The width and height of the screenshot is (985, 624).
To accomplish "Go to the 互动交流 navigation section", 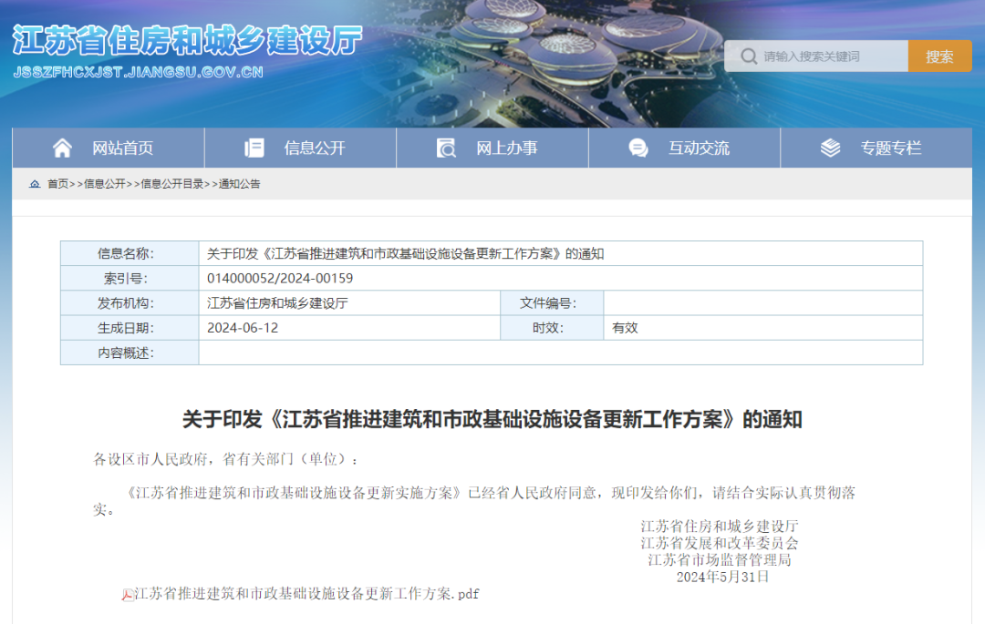I will click(699, 148).
